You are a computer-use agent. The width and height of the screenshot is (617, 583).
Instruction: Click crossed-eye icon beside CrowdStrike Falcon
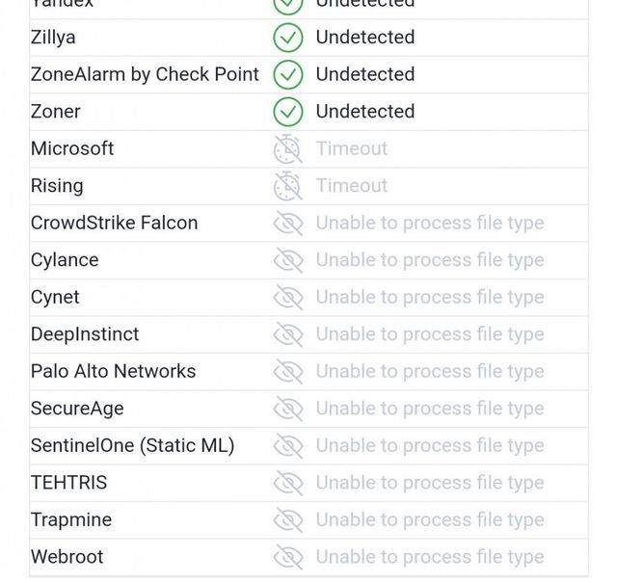(287, 224)
